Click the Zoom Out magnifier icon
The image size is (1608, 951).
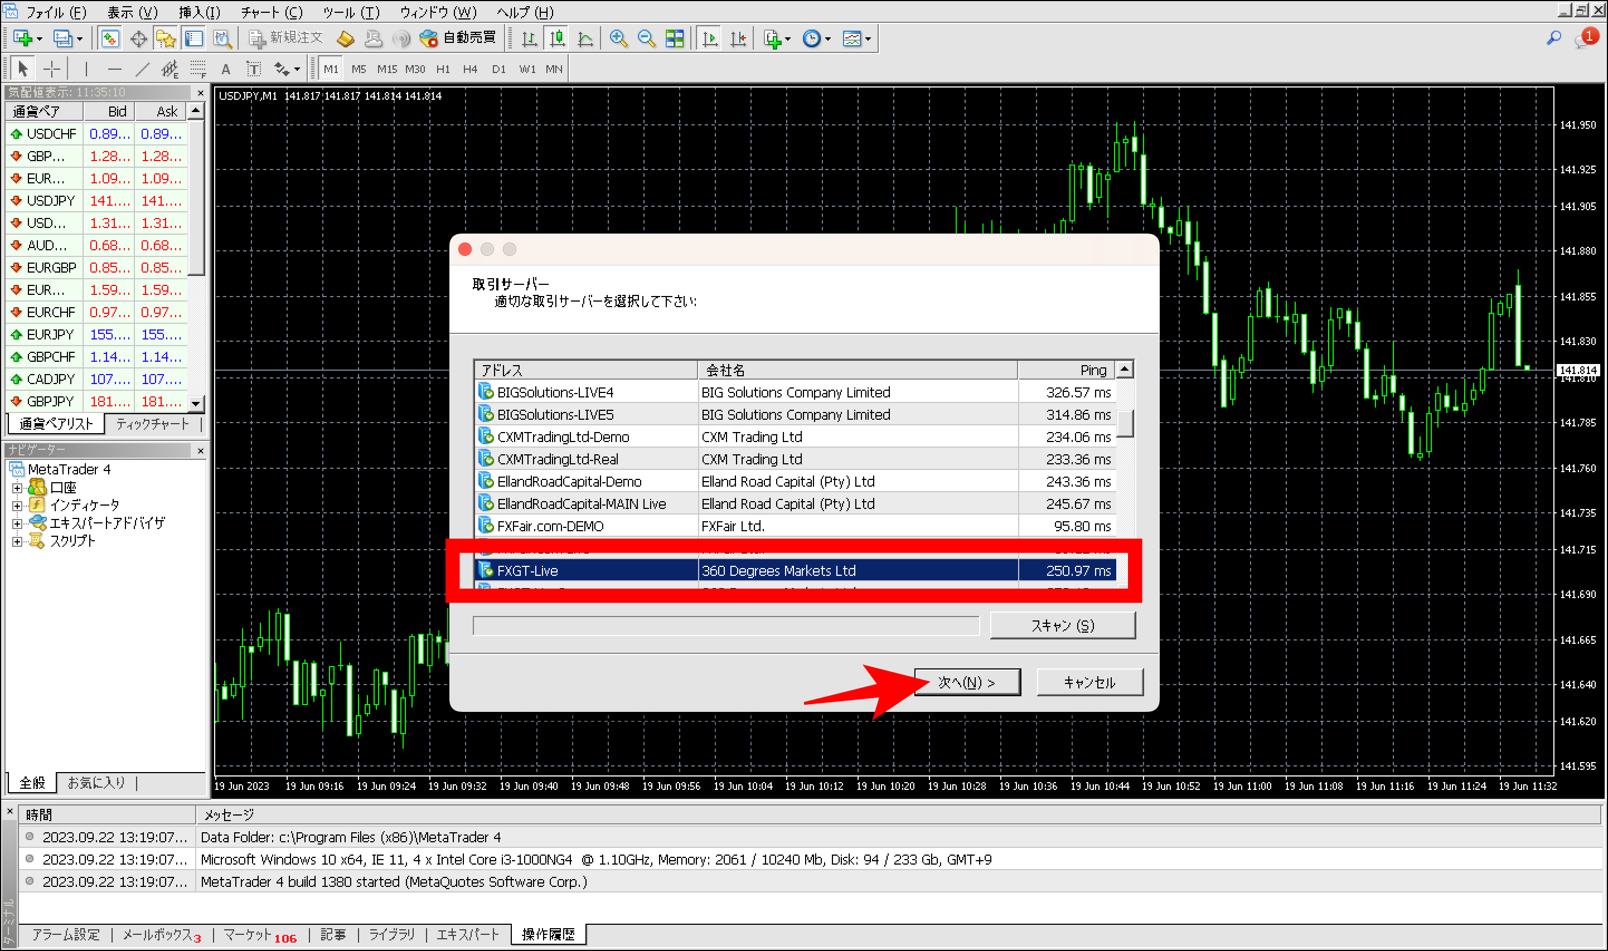pyautogui.click(x=646, y=38)
